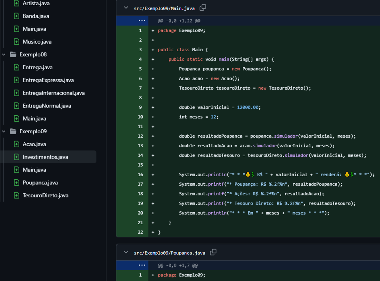
Task: Click 'resultadoPoupanca' variable declaration on line 12
Action: click(x=220, y=136)
